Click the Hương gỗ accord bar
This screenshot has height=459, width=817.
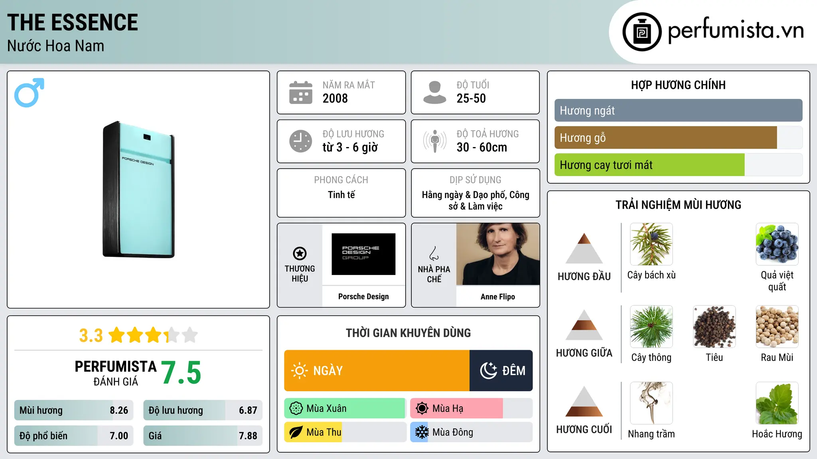(678, 138)
